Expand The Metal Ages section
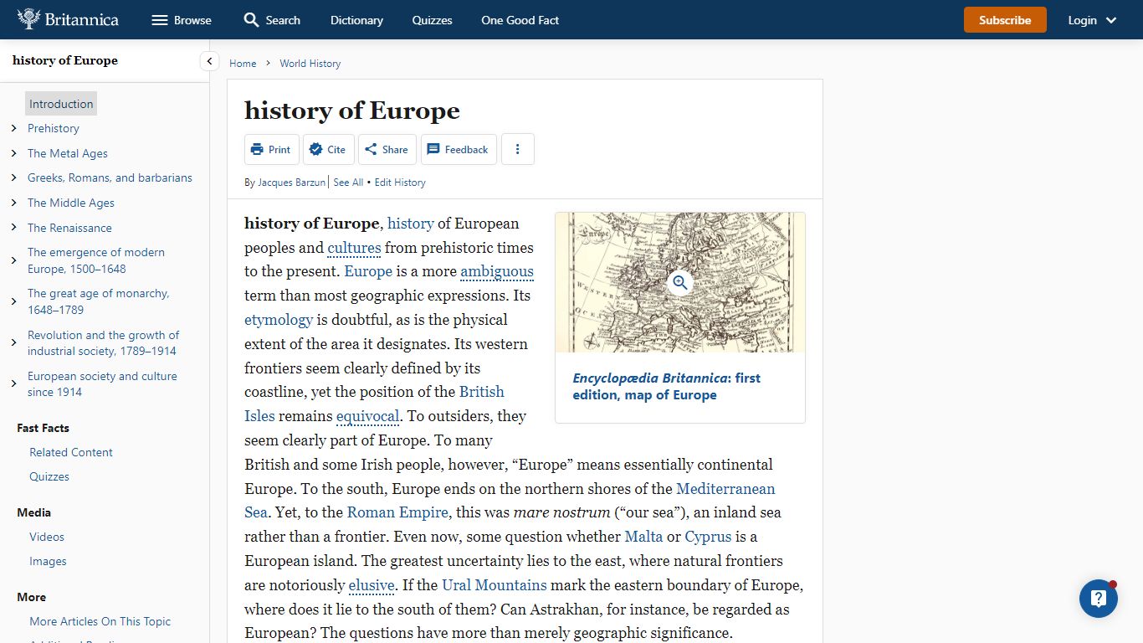The image size is (1143, 643). pyautogui.click(x=14, y=153)
